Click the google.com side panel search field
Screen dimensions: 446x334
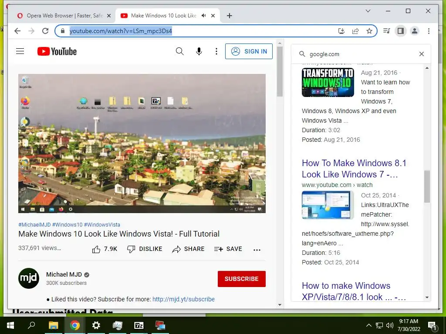(x=361, y=54)
